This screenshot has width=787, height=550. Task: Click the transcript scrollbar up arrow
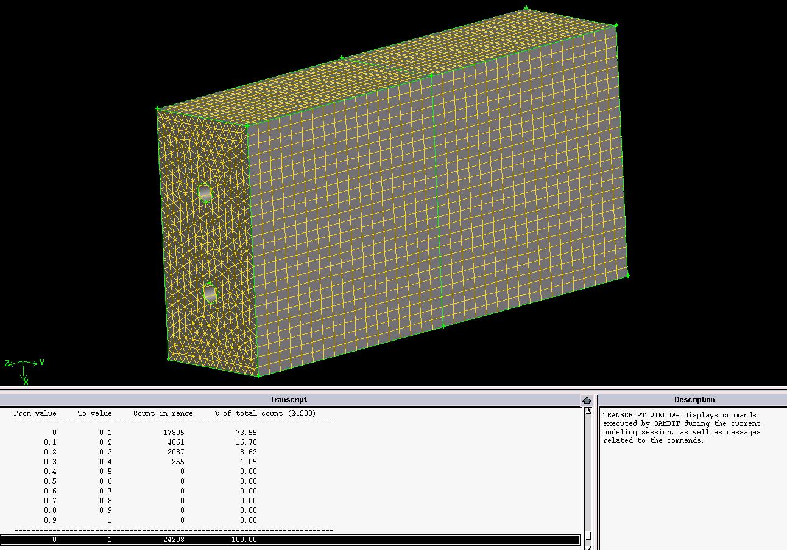(x=588, y=411)
